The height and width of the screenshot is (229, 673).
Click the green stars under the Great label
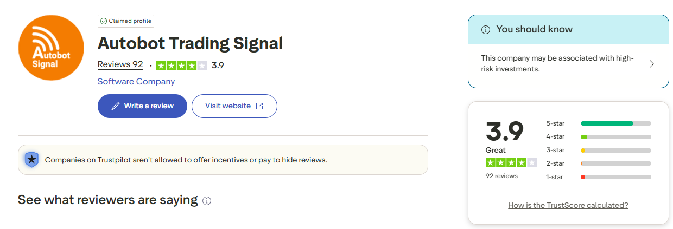(x=511, y=162)
